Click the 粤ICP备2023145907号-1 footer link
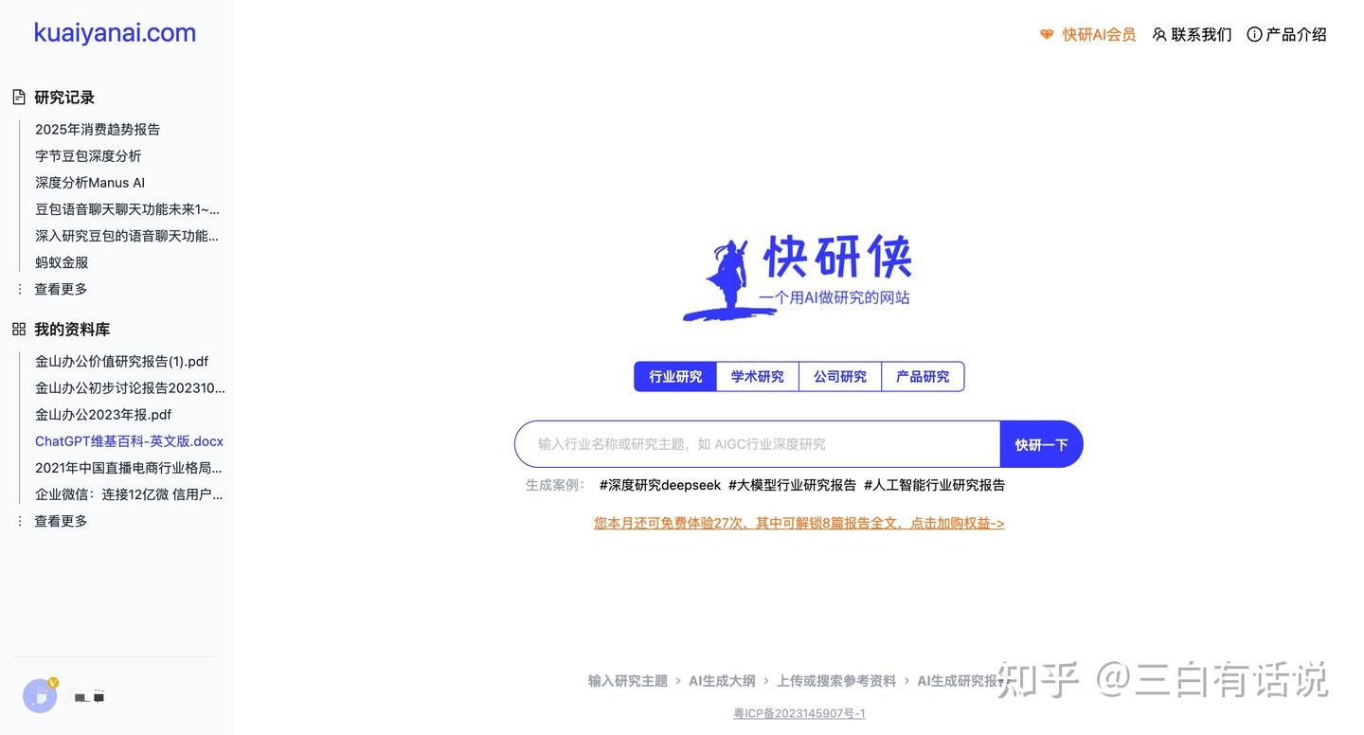1364x735 pixels. click(799, 713)
